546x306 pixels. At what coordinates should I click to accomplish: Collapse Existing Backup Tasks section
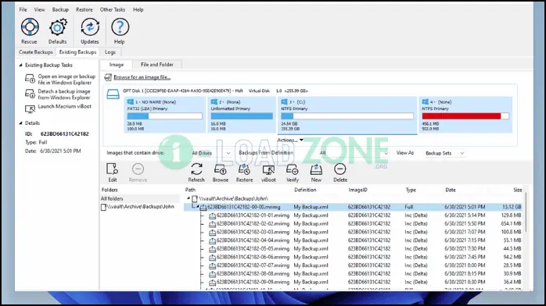tap(21, 65)
